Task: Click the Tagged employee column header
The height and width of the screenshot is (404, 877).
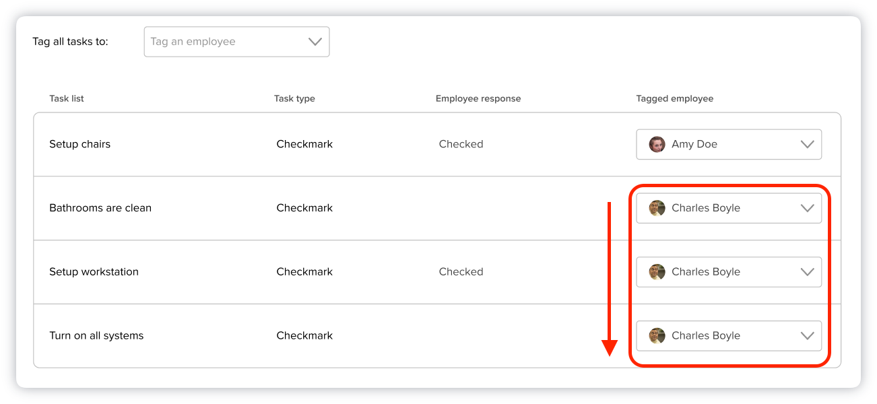Action: (674, 98)
